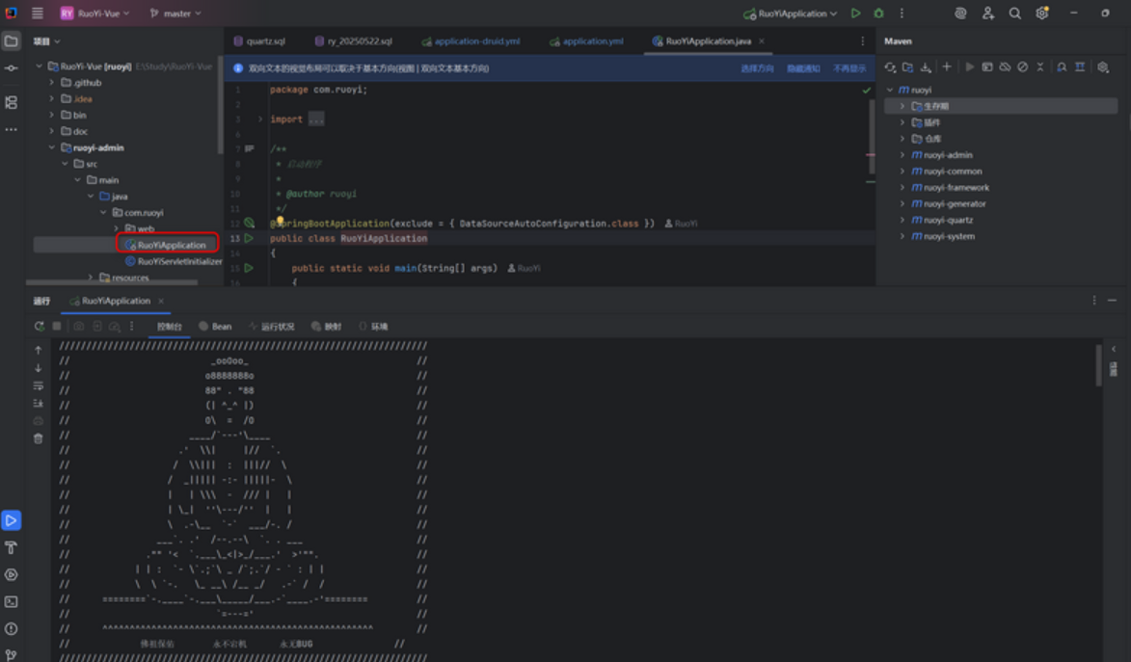The width and height of the screenshot is (1131, 662).
Task: Open RuoYiApplication run configuration dropdown
Action: click(x=791, y=13)
